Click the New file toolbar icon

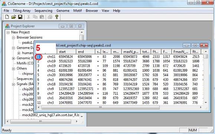pyautogui.click(x=7, y=17)
